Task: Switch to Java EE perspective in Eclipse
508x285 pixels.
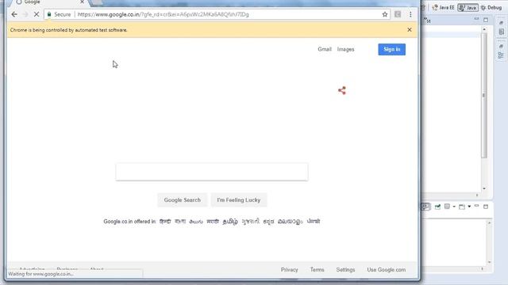Action: coord(444,7)
